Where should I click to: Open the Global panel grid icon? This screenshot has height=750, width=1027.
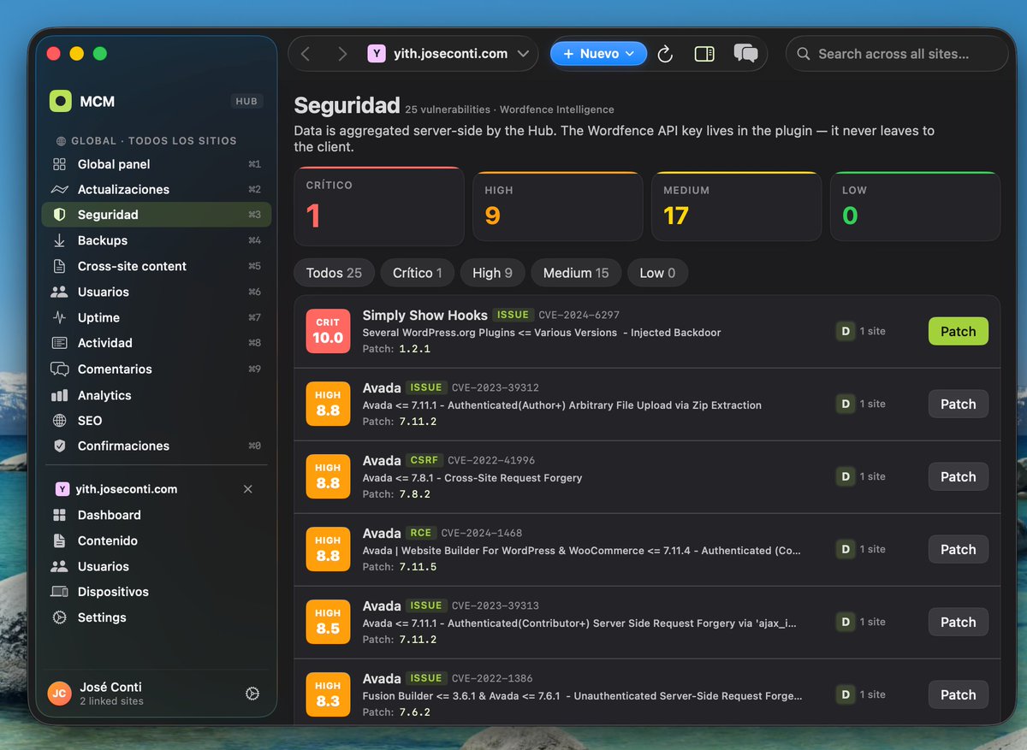pyautogui.click(x=59, y=164)
